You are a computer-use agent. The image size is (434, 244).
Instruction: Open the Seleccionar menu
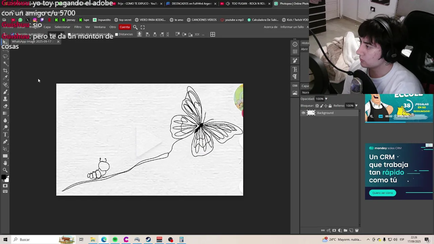pyautogui.click(x=62, y=27)
